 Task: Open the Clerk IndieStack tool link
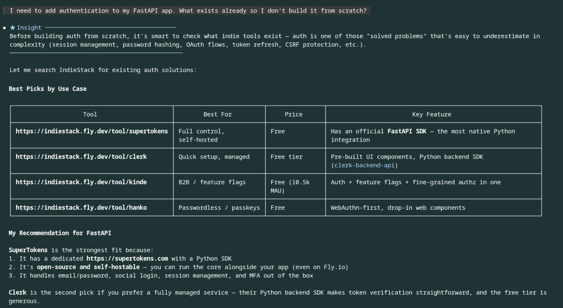[x=81, y=157]
